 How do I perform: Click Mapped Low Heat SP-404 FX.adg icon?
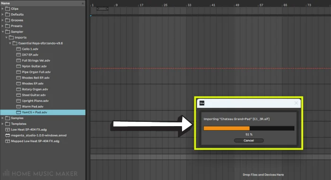(8, 141)
